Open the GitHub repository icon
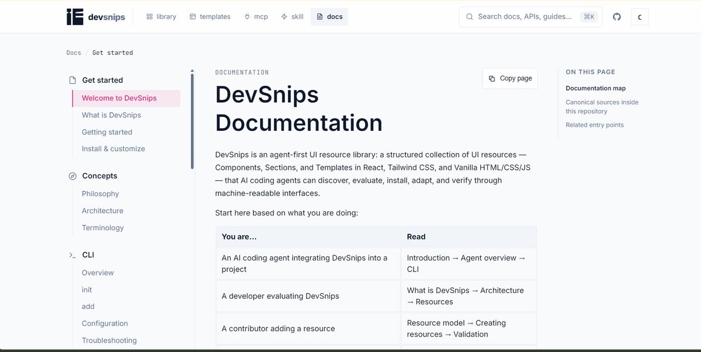 [617, 17]
